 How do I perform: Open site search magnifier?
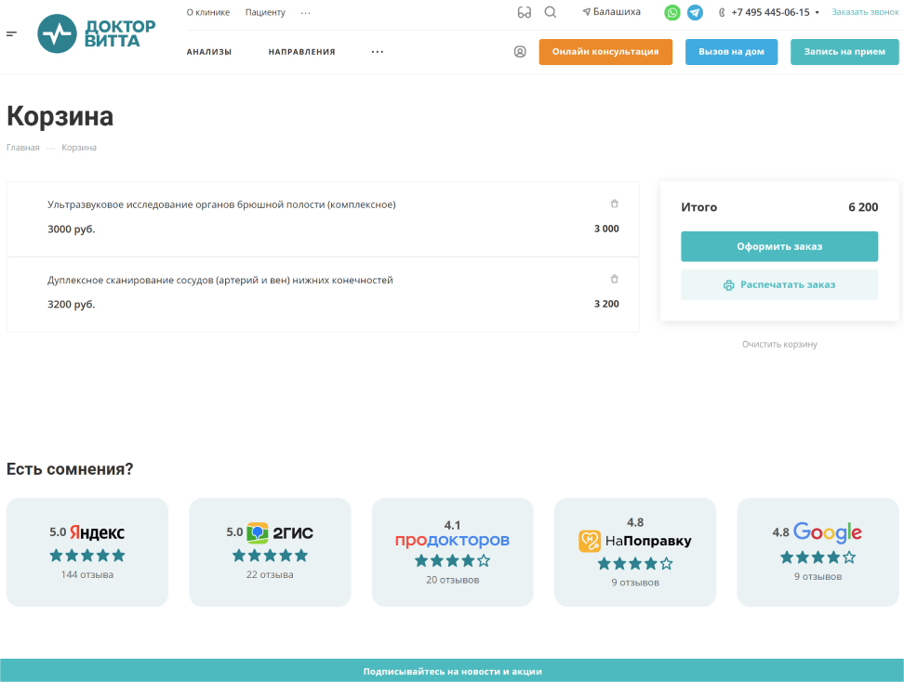click(551, 12)
